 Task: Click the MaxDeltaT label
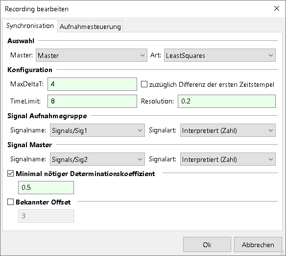(x=27, y=84)
